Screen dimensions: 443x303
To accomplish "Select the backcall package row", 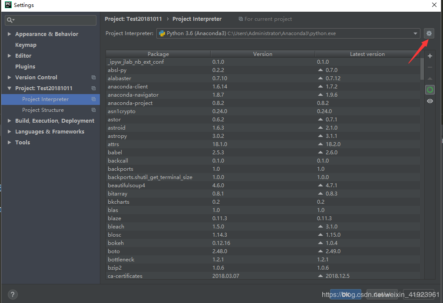I will click(x=263, y=161).
